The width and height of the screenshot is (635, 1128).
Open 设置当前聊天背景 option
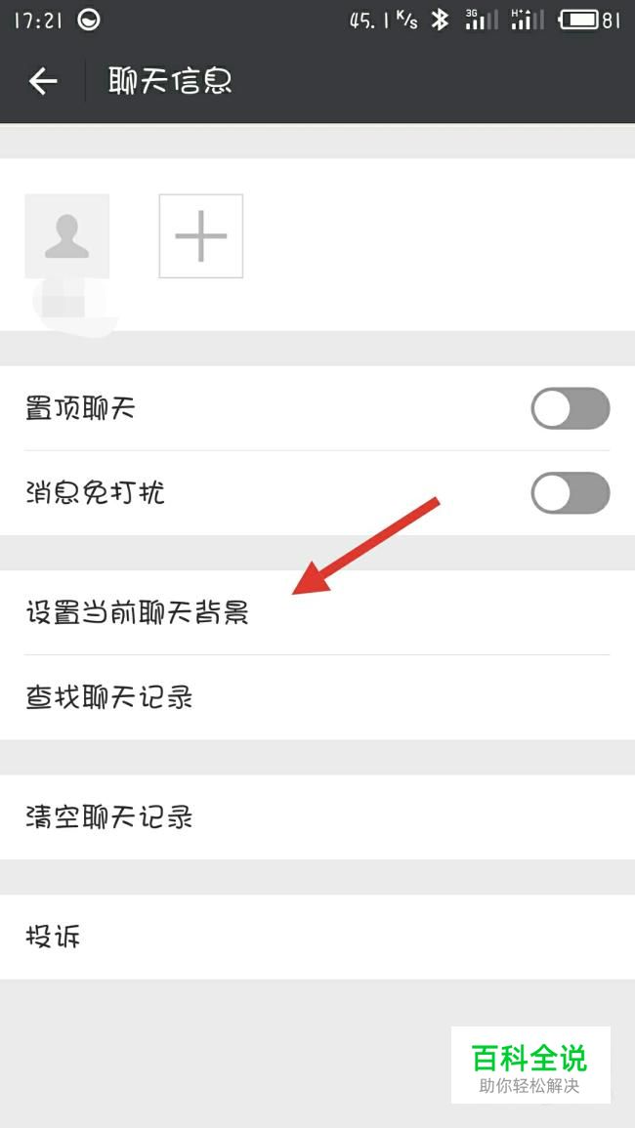pyautogui.click(x=317, y=613)
